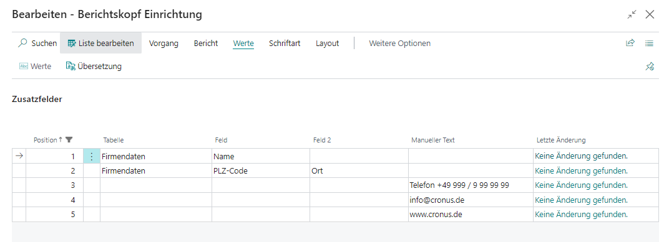This screenshot has width=669, height=242.
Task: Click Position cell with value 4
Action: (x=55, y=200)
